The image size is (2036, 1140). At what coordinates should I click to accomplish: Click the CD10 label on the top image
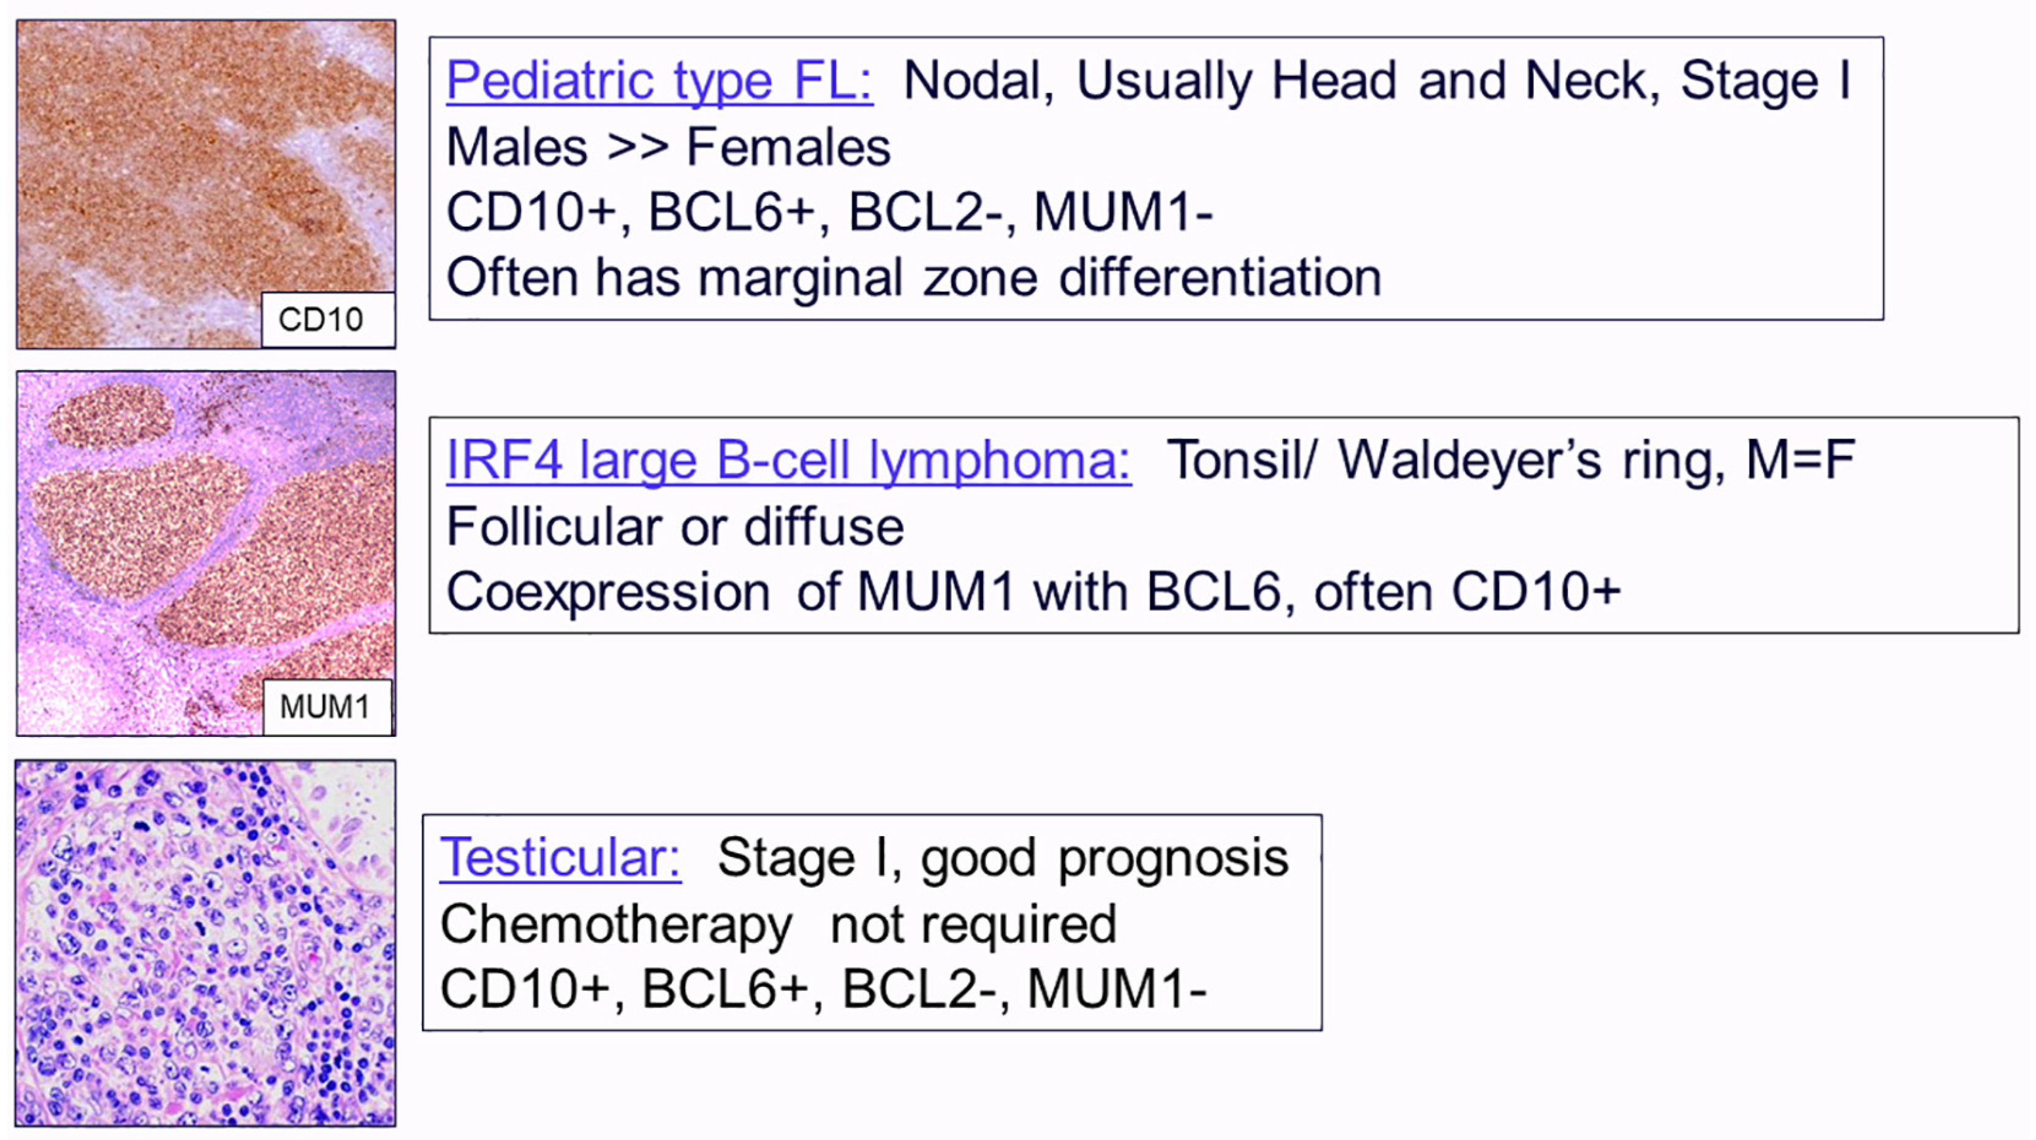click(x=321, y=320)
